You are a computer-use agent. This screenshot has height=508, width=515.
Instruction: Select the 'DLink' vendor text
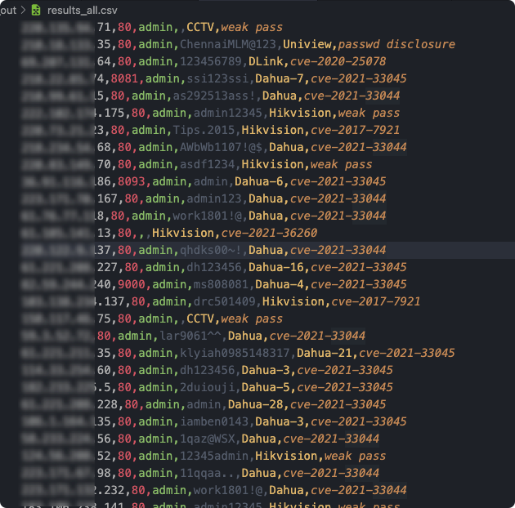tap(266, 61)
